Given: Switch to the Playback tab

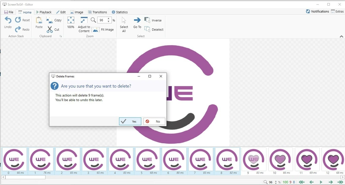Looking at the screenshot, I should (x=44, y=12).
